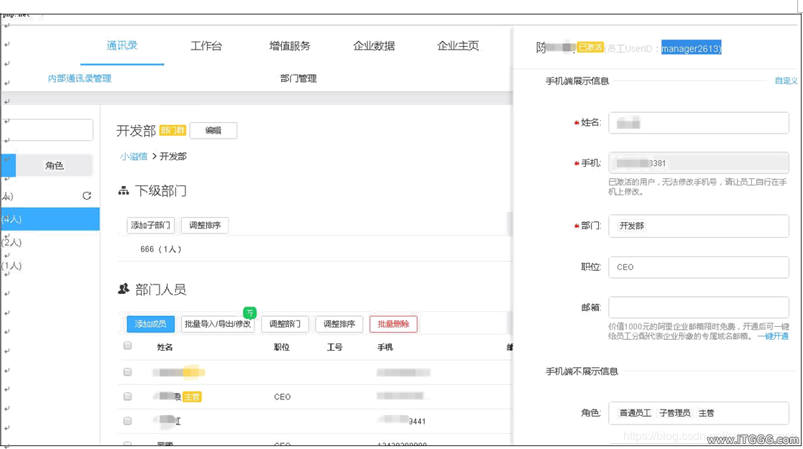Click the 调整部门 button
This screenshot has height=449, width=803.
pyautogui.click(x=285, y=324)
